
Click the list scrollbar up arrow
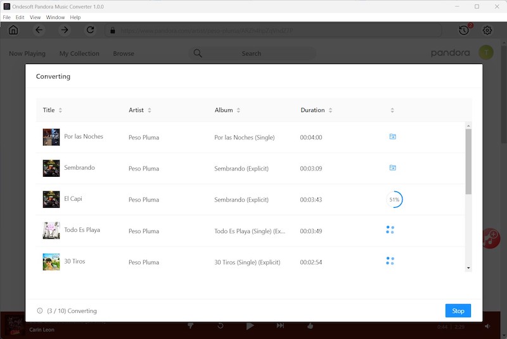click(x=468, y=125)
